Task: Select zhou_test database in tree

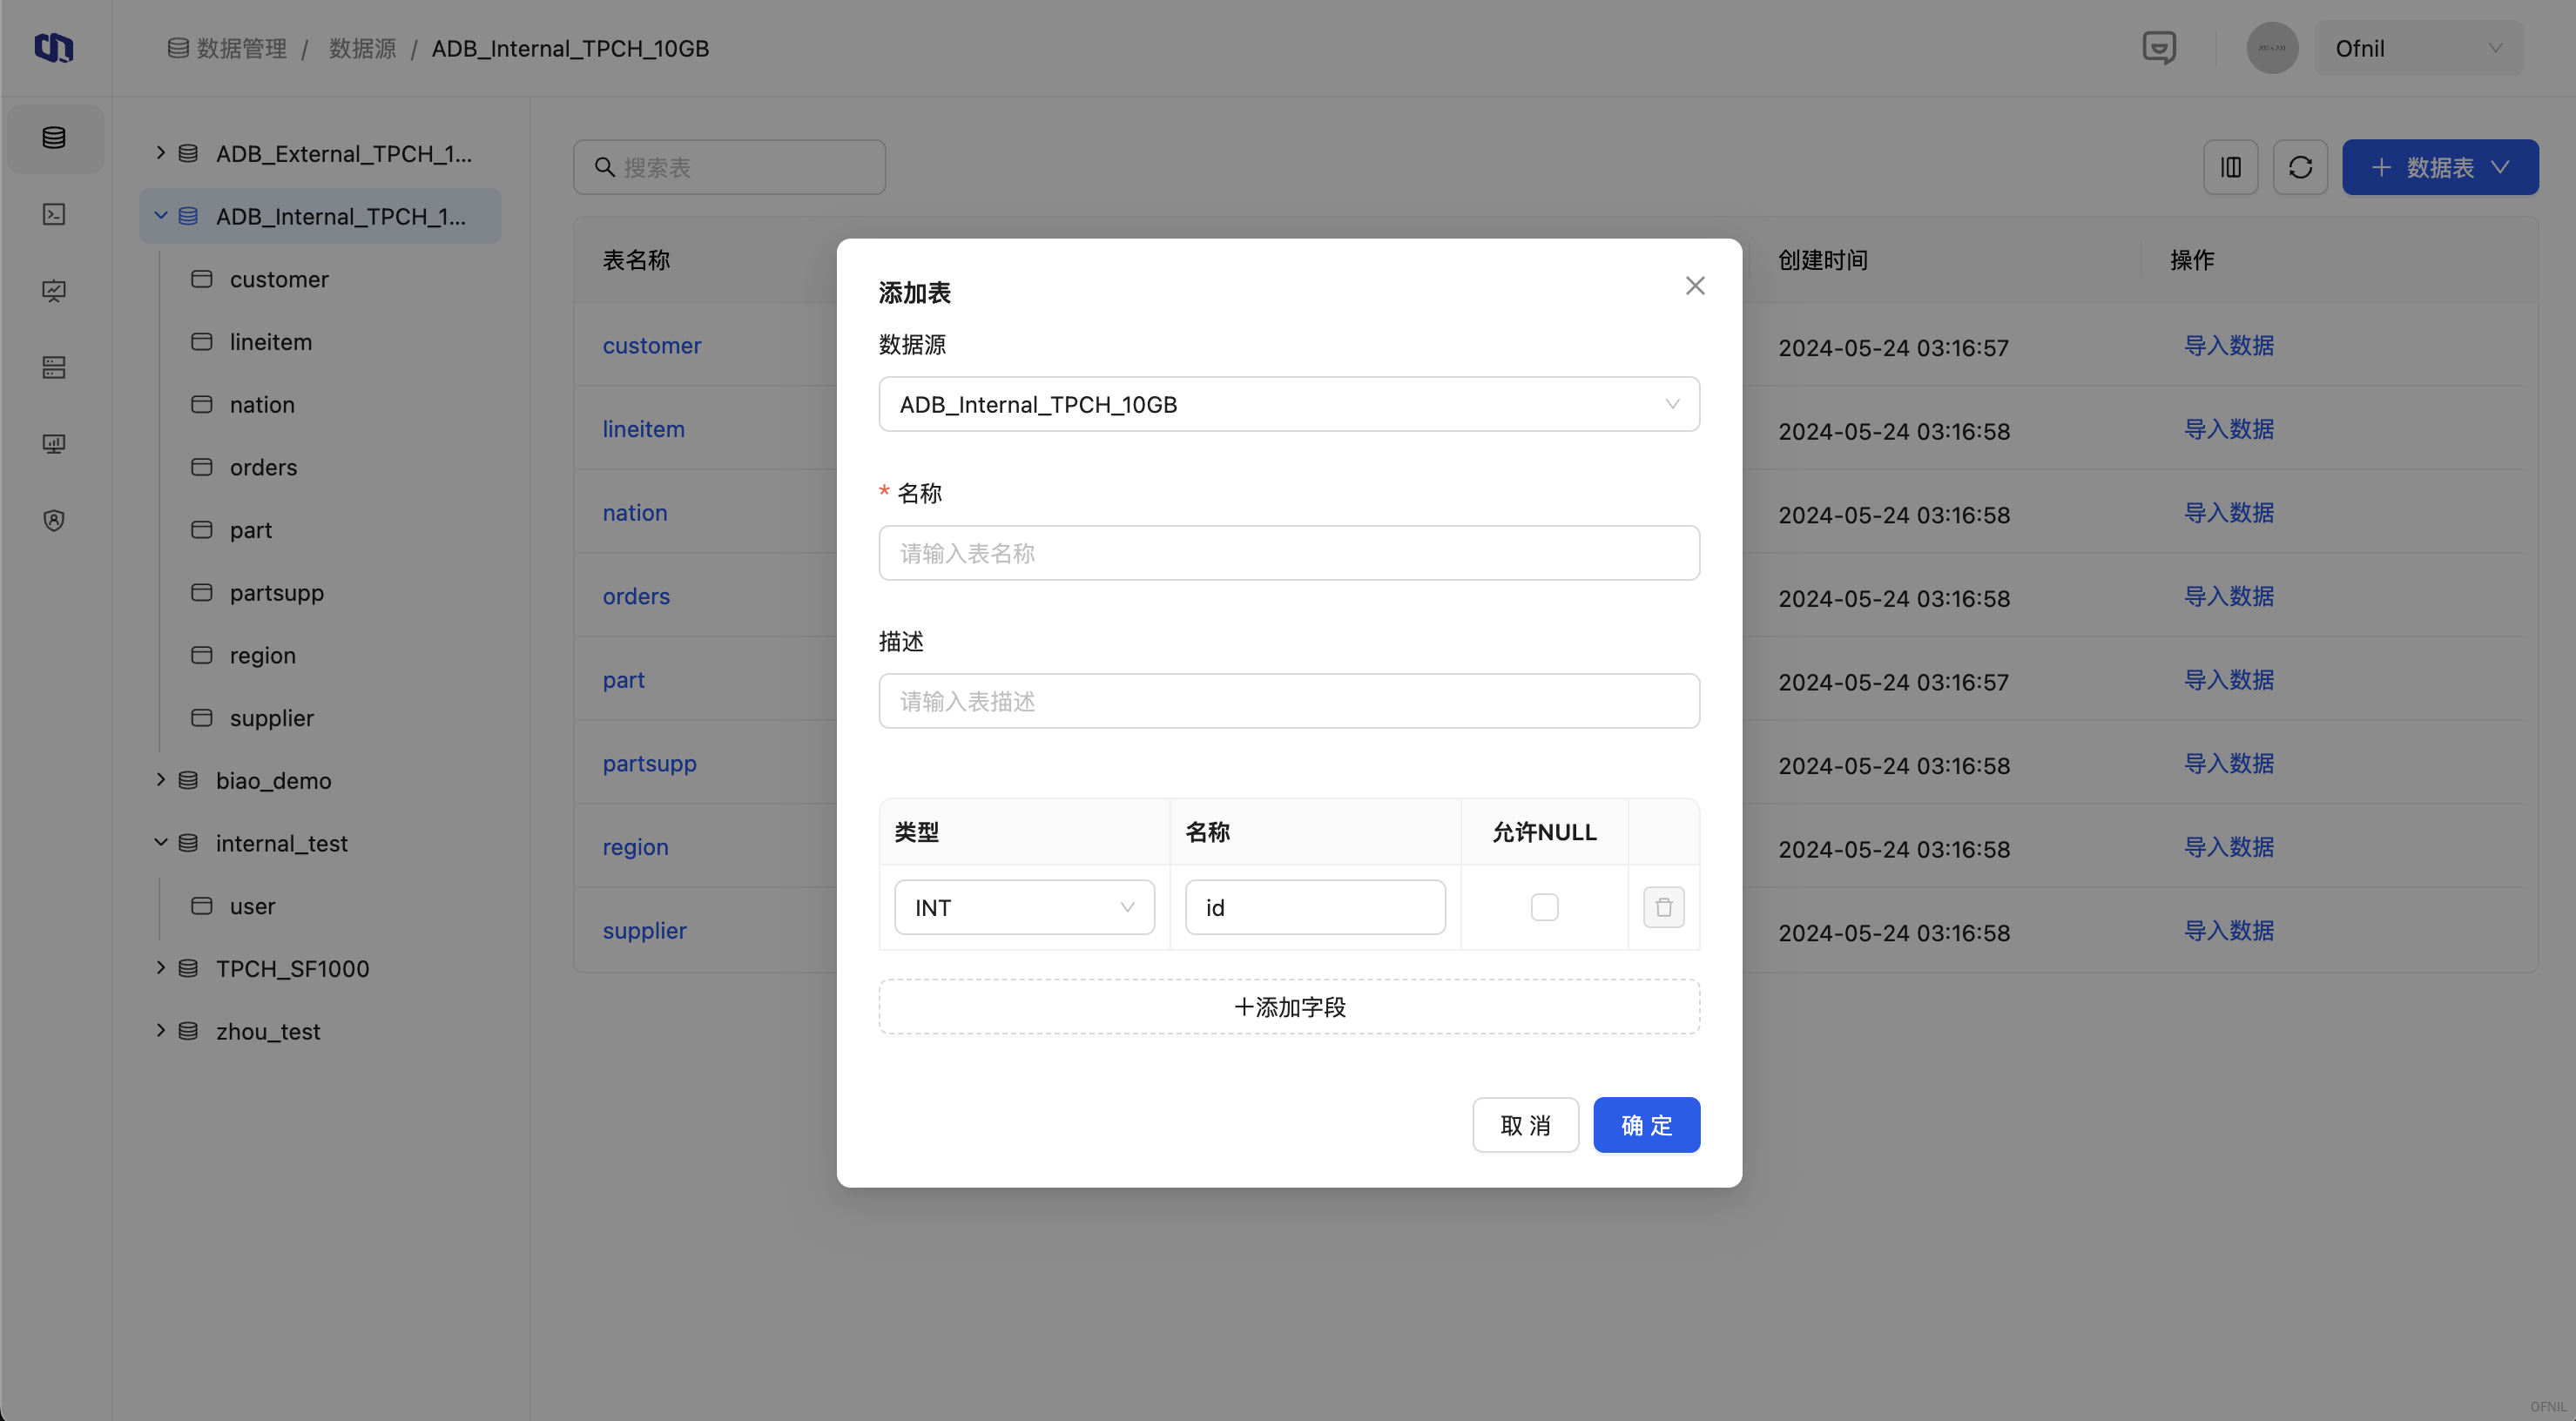Action: click(268, 1031)
